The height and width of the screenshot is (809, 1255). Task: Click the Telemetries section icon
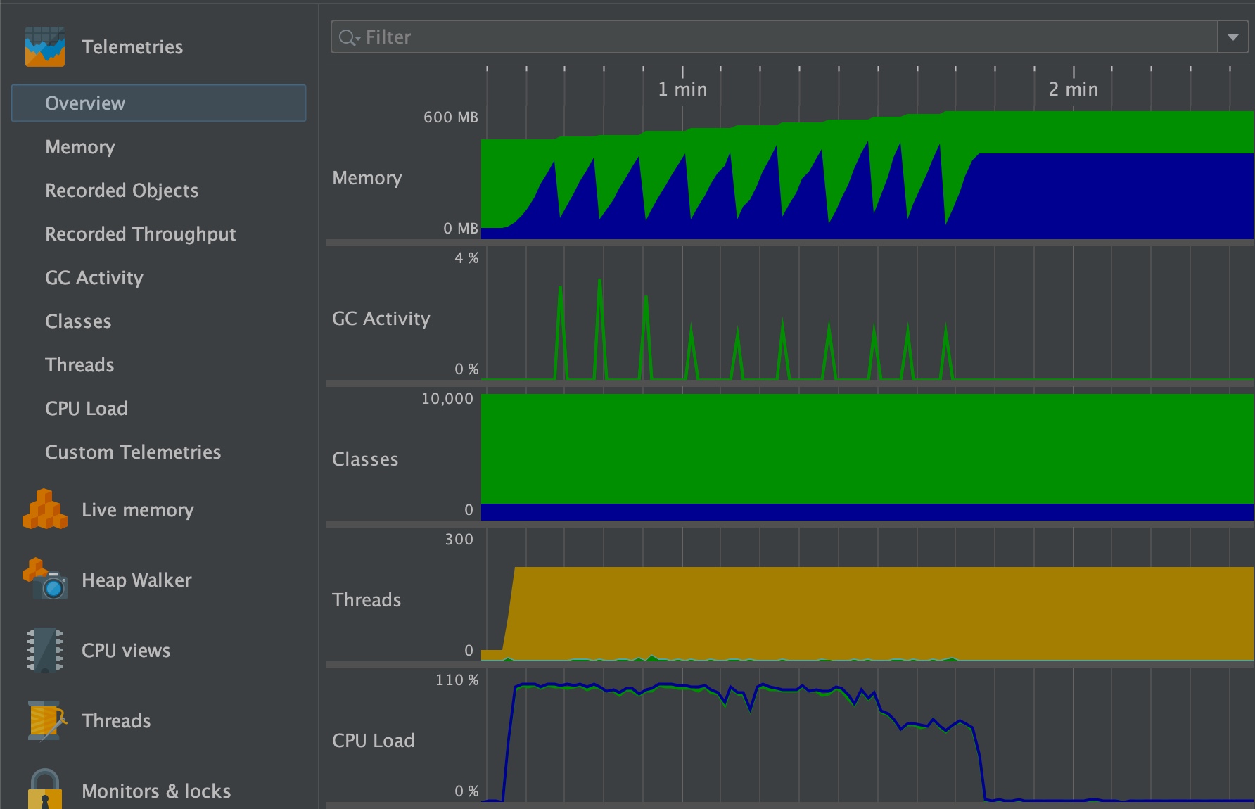45,46
